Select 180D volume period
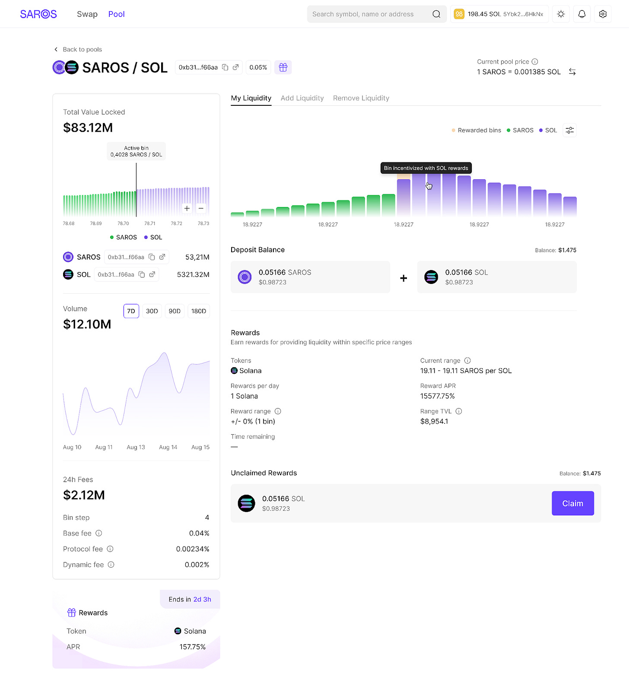 tap(199, 311)
